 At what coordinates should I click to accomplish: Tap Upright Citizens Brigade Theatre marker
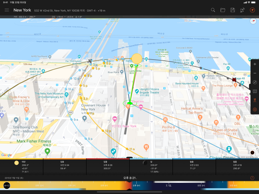coord(137,91)
